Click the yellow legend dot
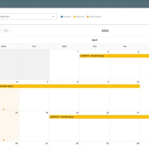Viewport: 149px width, 149px height. (74, 17)
